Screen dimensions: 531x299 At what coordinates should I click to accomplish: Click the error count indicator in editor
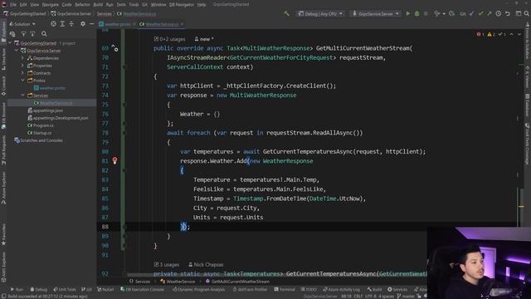[480, 34]
